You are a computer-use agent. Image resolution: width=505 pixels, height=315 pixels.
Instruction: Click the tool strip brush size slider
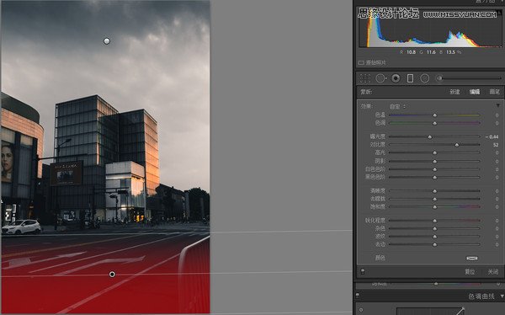coord(470,78)
